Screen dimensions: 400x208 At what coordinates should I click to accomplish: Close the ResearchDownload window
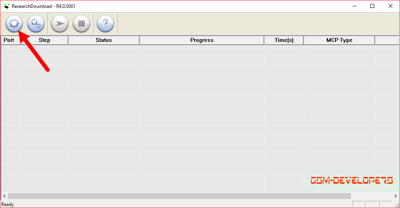pos(390,6)
